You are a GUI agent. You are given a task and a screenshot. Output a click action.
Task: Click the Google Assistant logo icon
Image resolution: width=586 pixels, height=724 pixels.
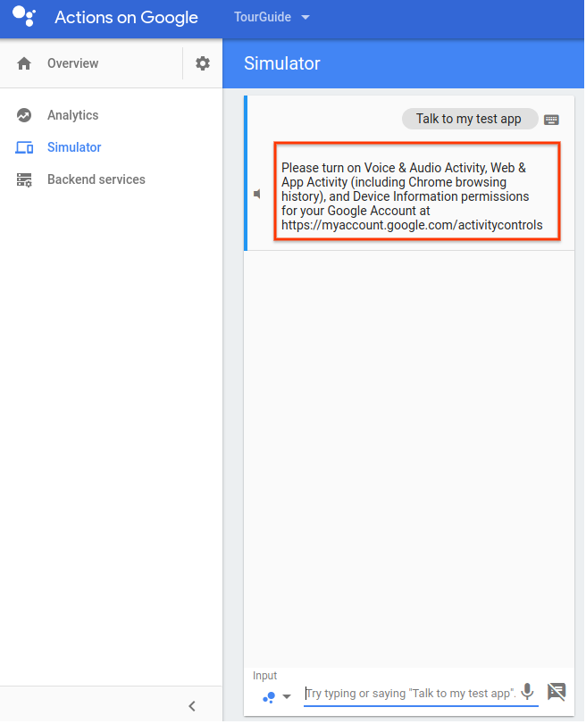coord(24,16)
